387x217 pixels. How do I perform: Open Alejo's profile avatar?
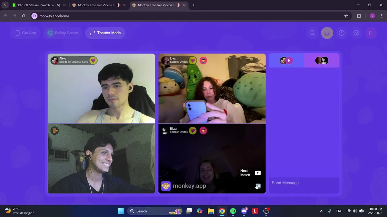(x=54, y=61)
